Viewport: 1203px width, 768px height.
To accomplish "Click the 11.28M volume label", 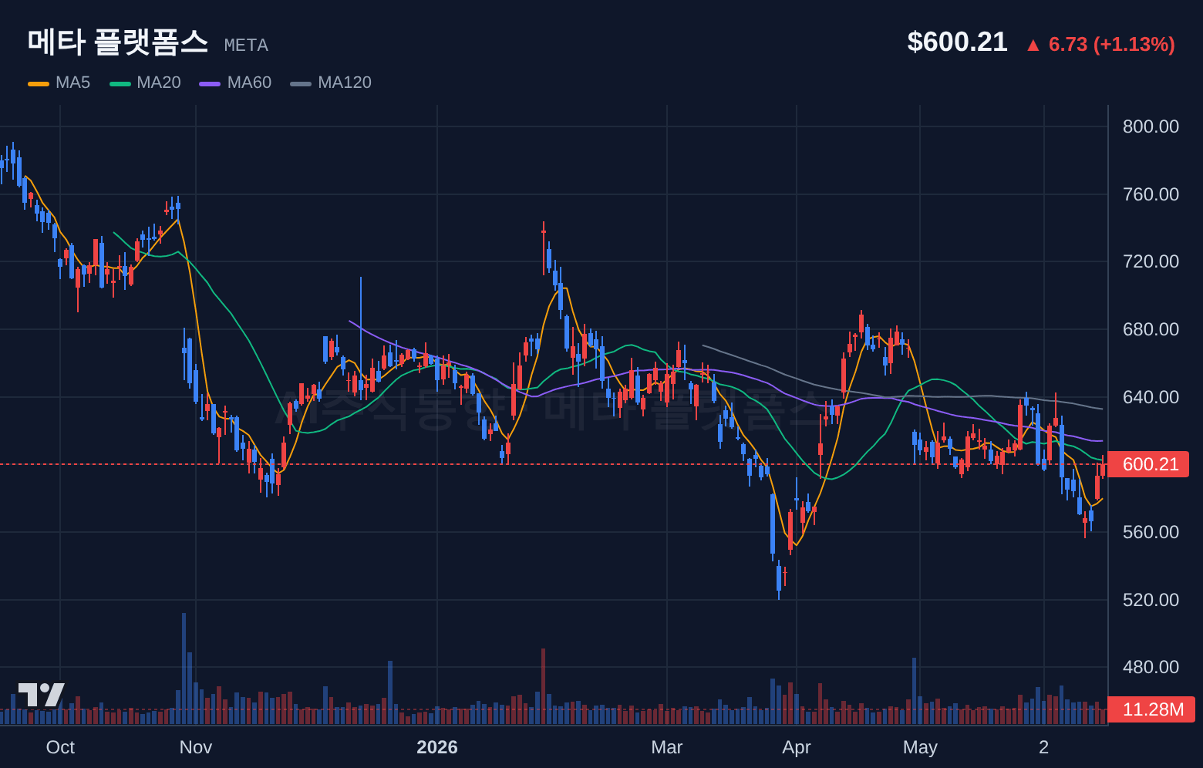I will 1151,709.
